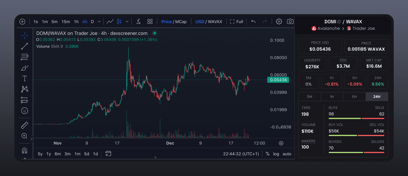Display prices in WAVAX
Screen dimensions: 408x176
pyautogui.click(x=215, y=22)
